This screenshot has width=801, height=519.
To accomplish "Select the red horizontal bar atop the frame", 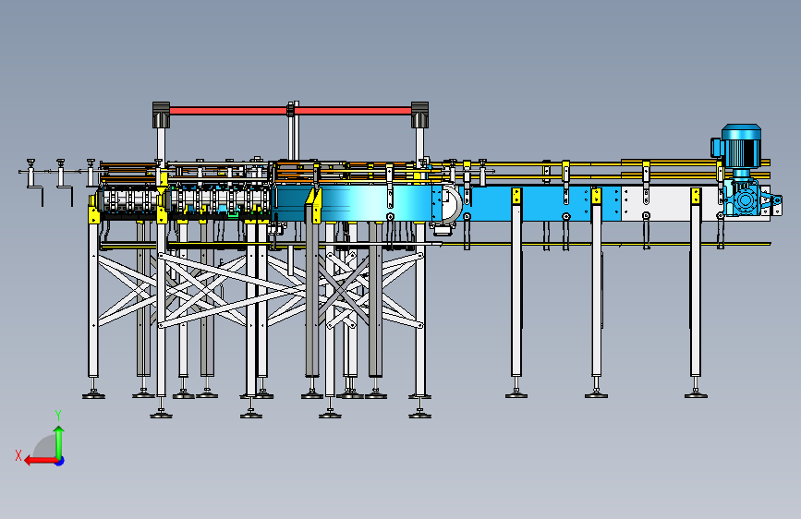I will click(x=290, y=110).
